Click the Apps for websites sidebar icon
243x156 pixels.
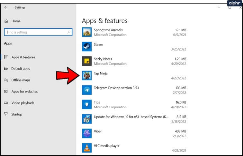tap(6, 91)
